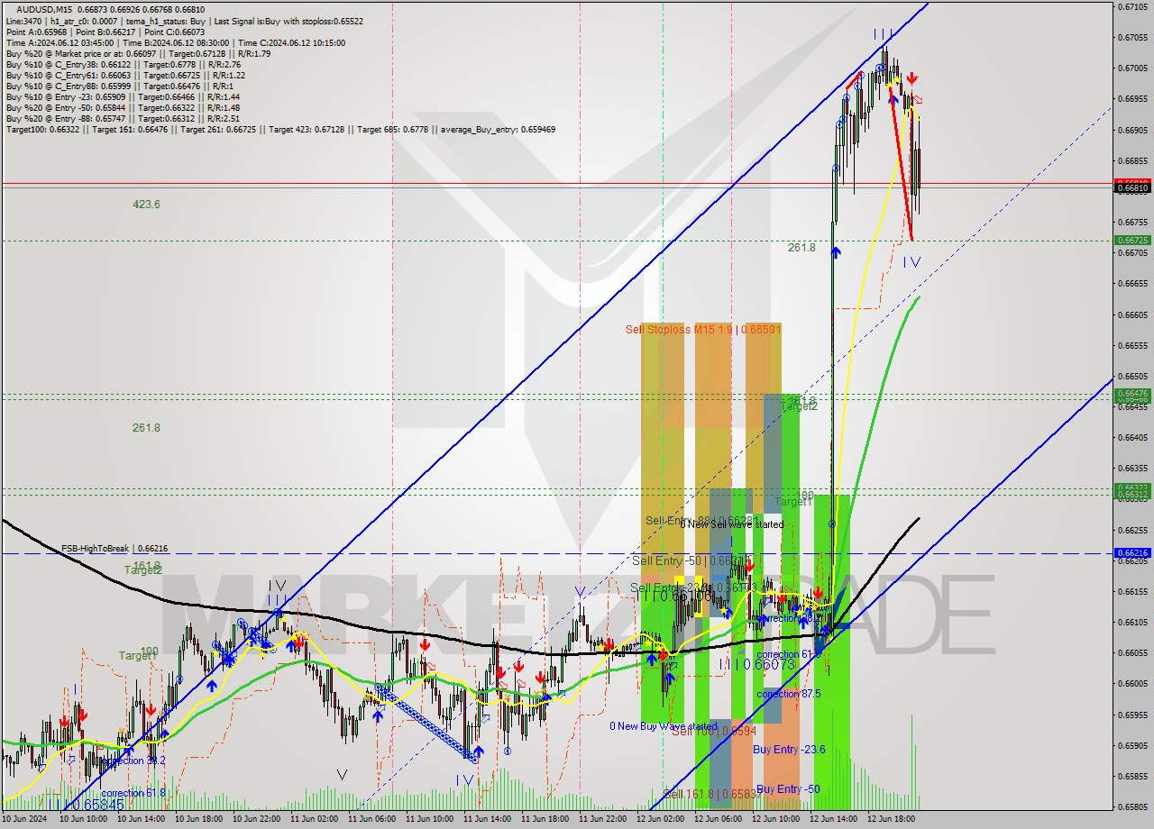Viewport: 1154px width, 829px height.
Task: Click the 0.66905 price axis label
Action: click(1134, 130)
